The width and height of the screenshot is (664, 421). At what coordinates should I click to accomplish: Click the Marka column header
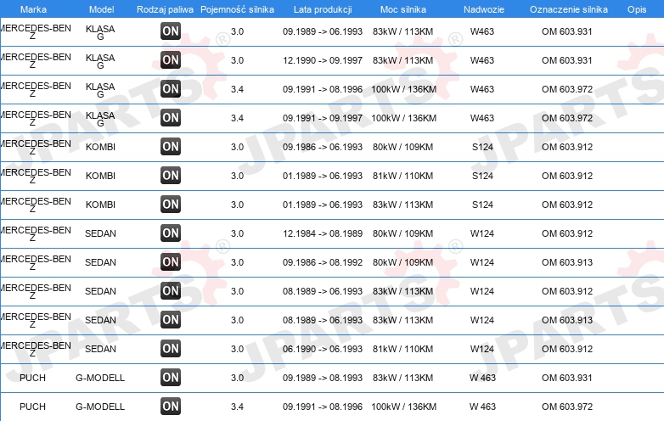pyautogui.click(x=33, y=9)
